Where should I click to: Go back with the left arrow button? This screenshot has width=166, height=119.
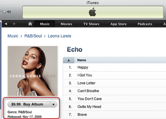6,24
